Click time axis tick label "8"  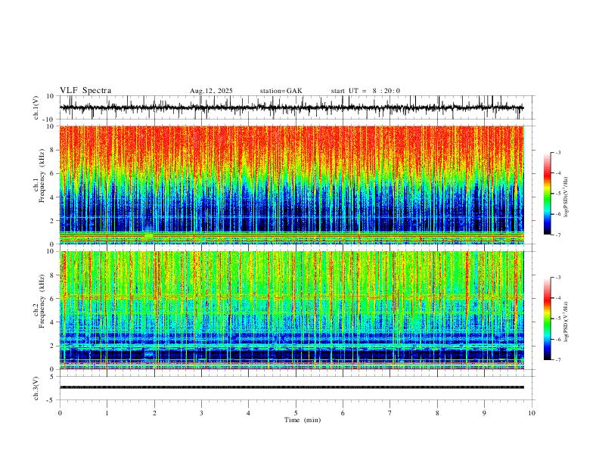437,413
